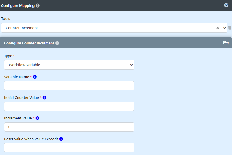Viewport: 232px width, 155px height.
Task: Collapse the Configure Mapping panel chevron
Action: tap(226, 5)
